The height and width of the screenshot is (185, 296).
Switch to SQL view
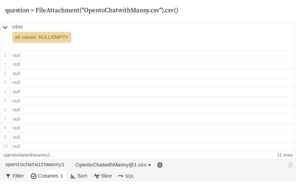pyautogui.click(x=126, y=176)
